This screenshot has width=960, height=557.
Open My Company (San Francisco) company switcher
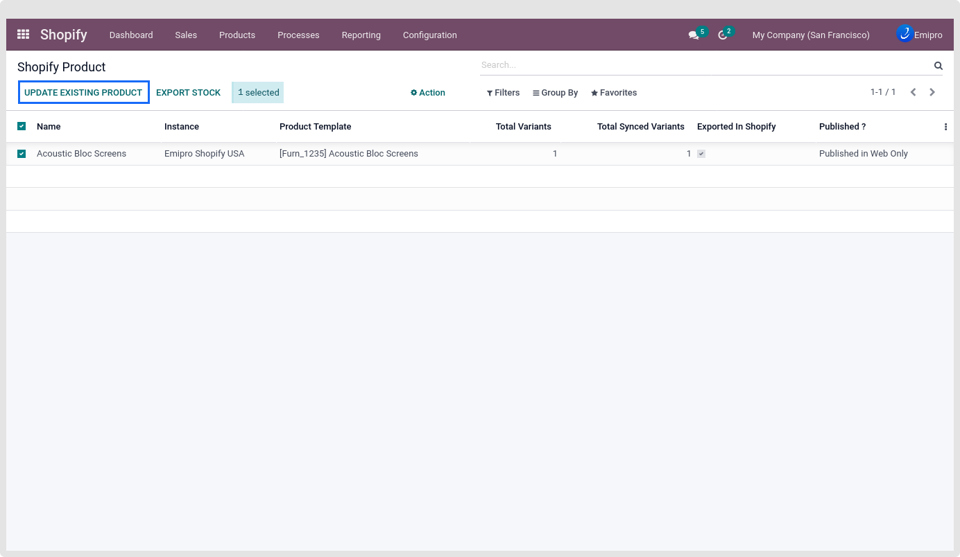click(811, 35)
